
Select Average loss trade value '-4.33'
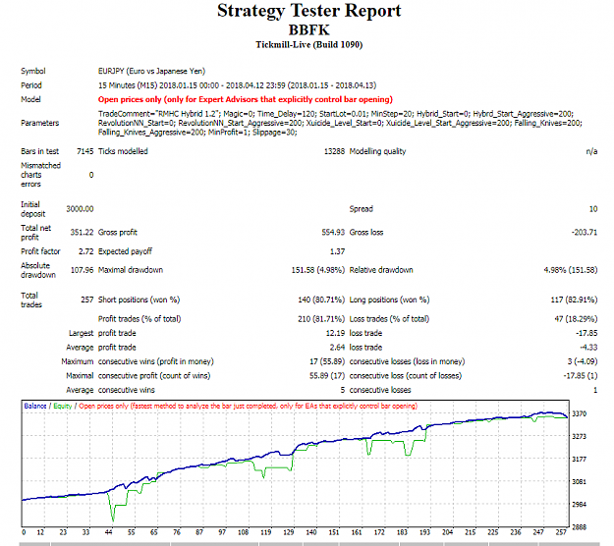click(588, 348)
